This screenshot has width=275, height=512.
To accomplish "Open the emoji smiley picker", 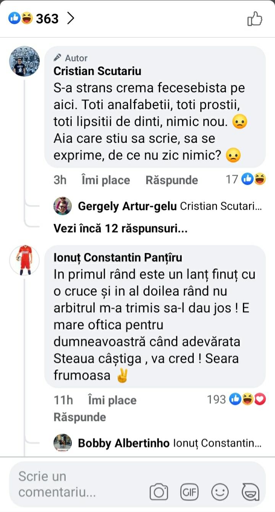I will [x=220, y=492].
